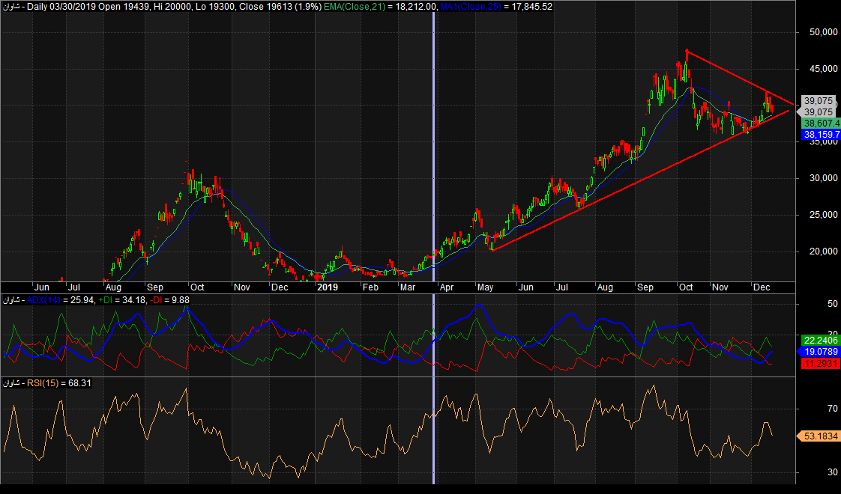Click the 17,845.52 MA1 value in title
841x494 pixels.
point(531,7)
